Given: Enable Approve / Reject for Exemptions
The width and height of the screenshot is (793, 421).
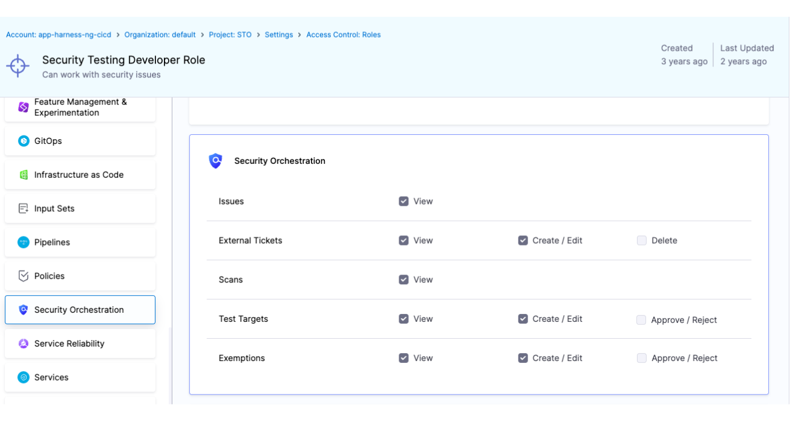Looking at the screenshot, I should click(x=642, y=358).
